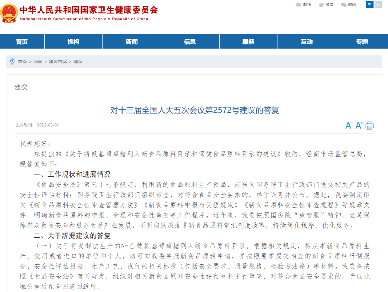Viewport: 388px width, 292px height.
Task: Go to 信息 in breadcrumb
Action: click(x=38, y=61)
